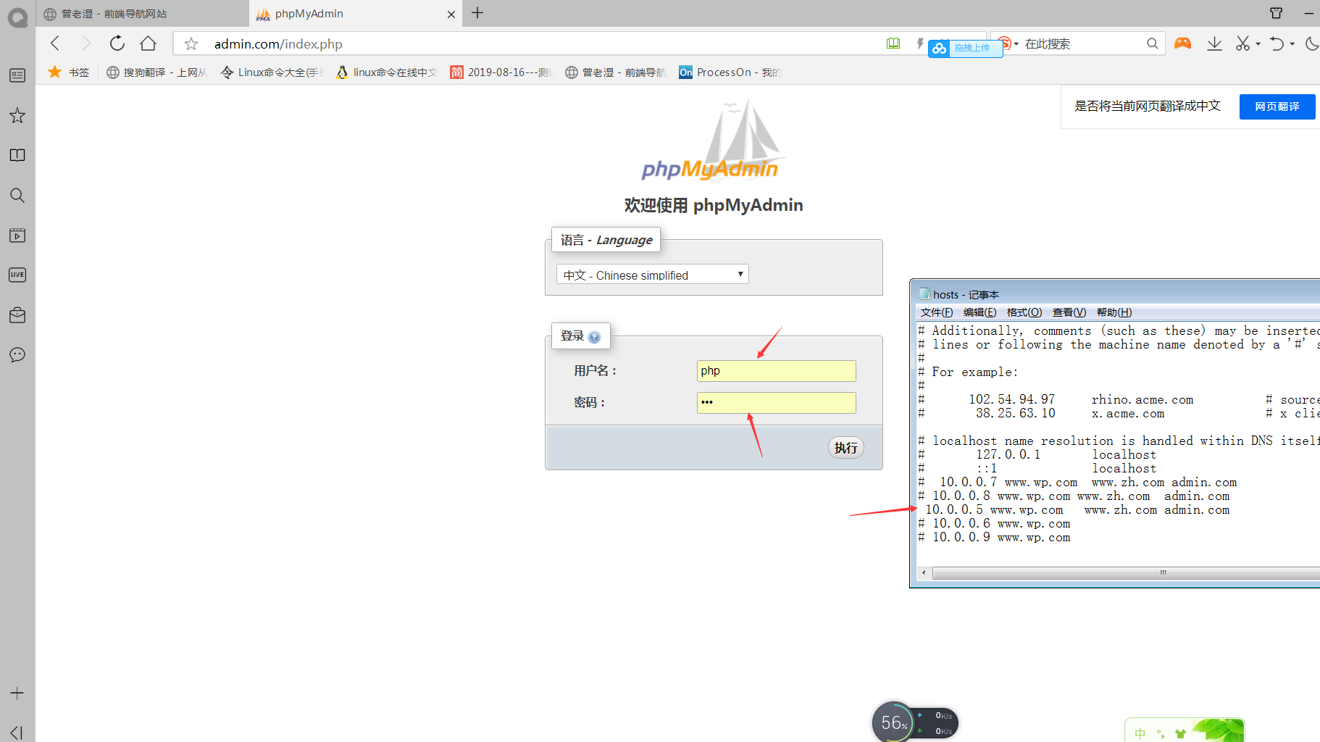Toggle reader mode book icon in address bar
This screenshot has height=742, width=1320.
pyautogui.click(x=893, y=43)
